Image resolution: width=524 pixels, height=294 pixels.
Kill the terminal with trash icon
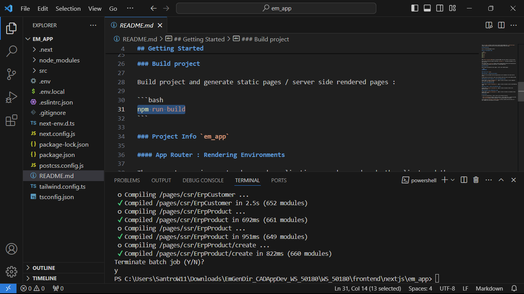476,180
